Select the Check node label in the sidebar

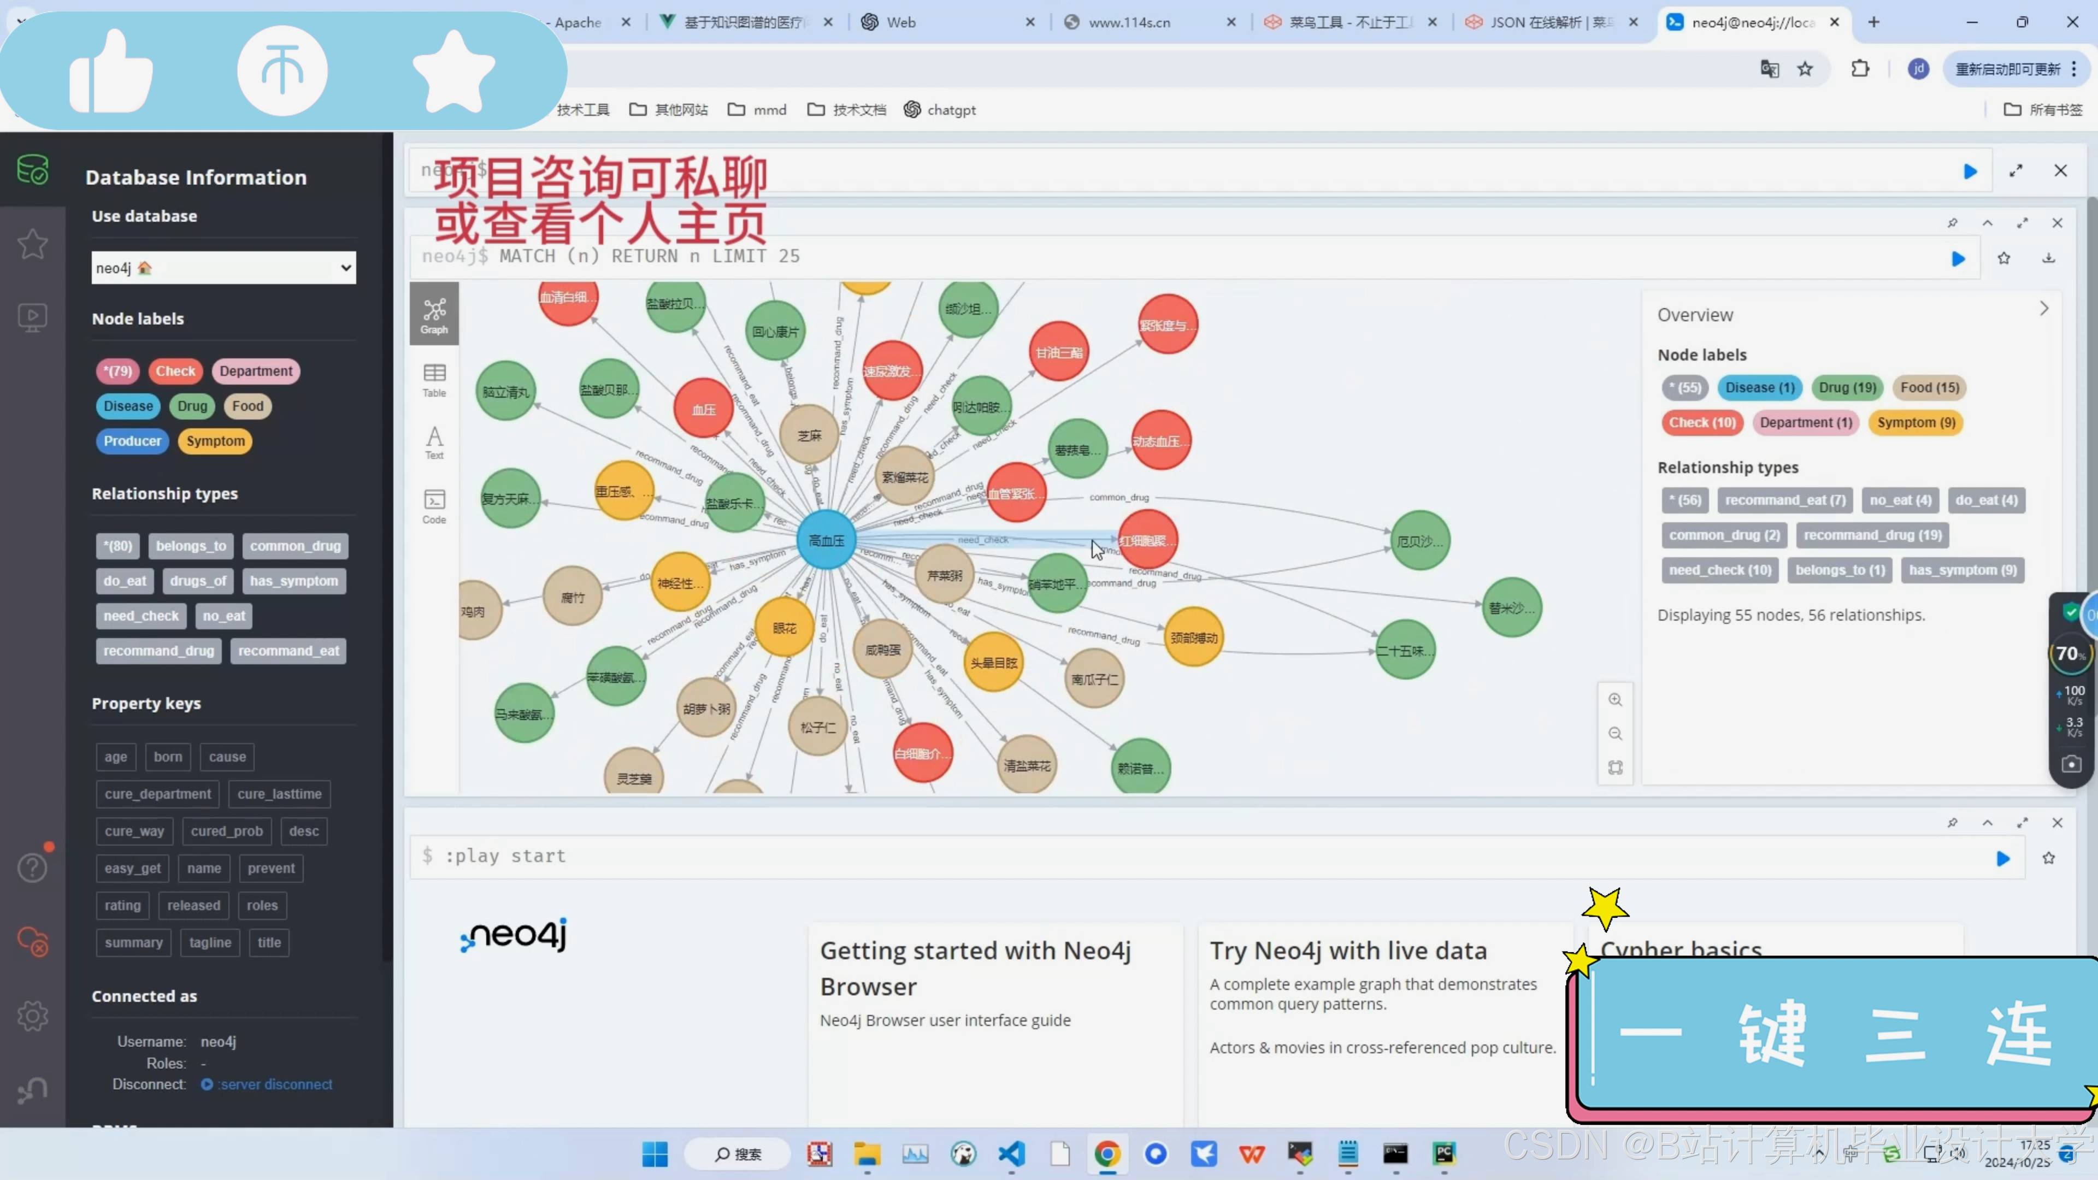coord(175,370)
